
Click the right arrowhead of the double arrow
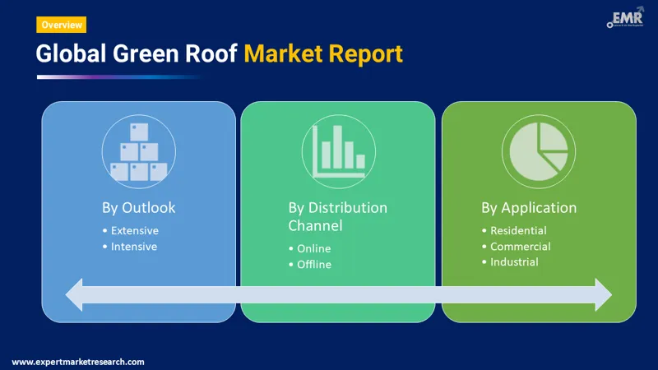tap(601, 294)
